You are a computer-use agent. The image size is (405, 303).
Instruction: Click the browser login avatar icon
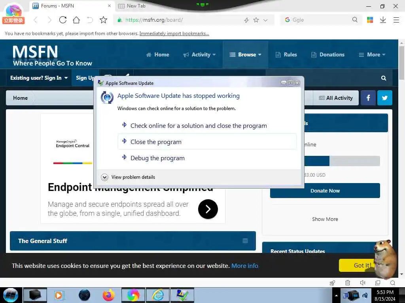tap(13, 13)
